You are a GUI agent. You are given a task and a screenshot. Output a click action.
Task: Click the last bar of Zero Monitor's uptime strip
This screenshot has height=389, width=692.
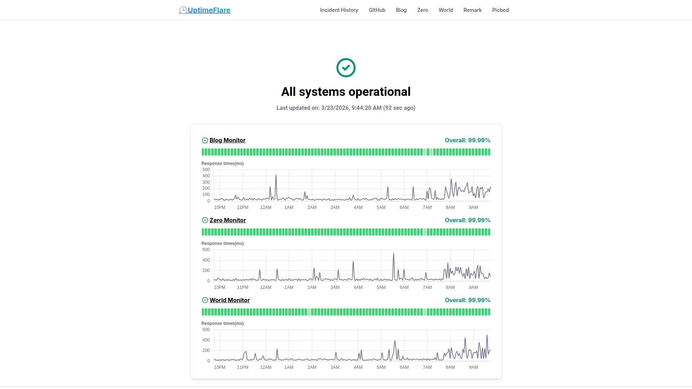coord(489,232)
